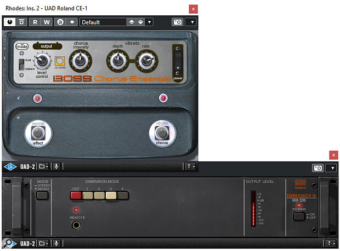Adjust the output level control knob
This screenshot has height=251, width=340.
[42, 61]
